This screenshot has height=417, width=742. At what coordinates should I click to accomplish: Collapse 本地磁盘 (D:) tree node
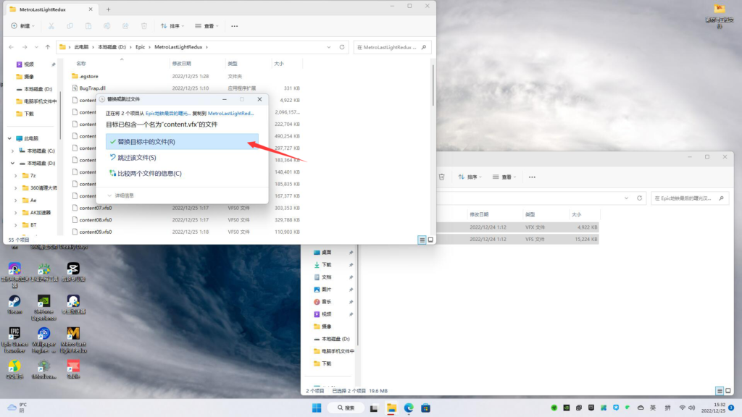point(13,163)
